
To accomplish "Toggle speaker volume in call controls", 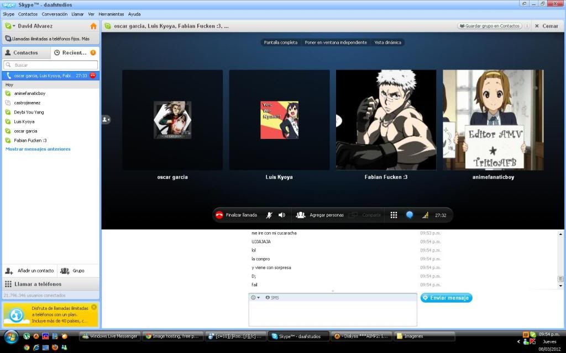I will [x=282, y=215].
